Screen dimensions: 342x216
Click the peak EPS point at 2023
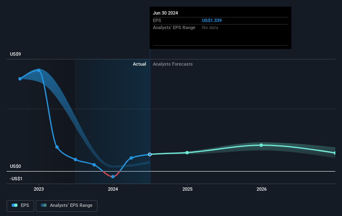39,70
